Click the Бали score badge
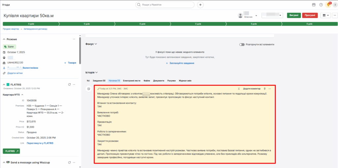Screen dimensions: 338x168 coord(10,47)
